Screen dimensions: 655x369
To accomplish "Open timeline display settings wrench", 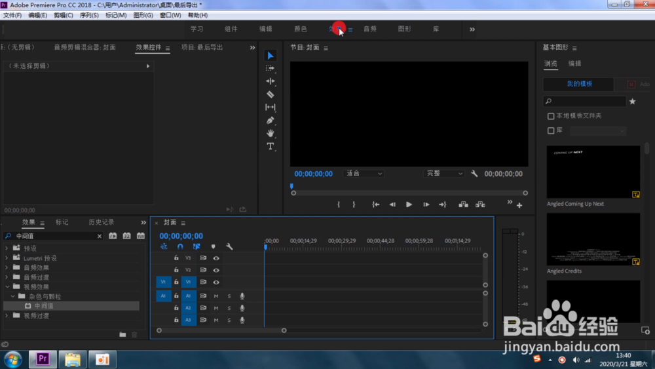I will pyautogui.click(x=229, y=246).
